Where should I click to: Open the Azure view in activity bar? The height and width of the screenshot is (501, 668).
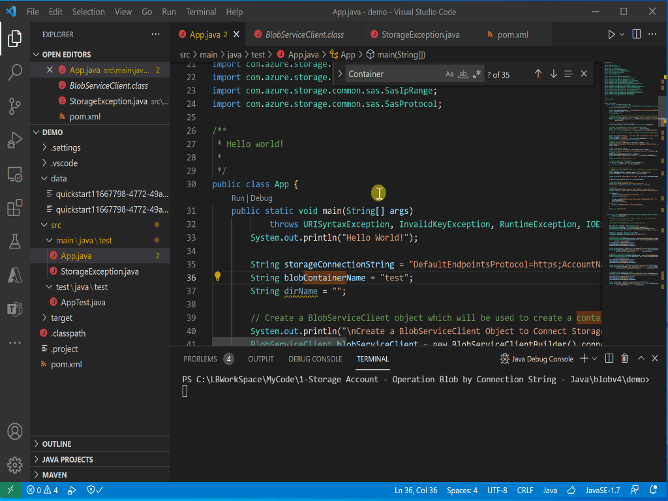tap(14, 275)
